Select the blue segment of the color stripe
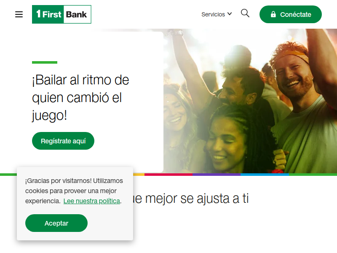This screenshot has width=337, height=253. 265,175
